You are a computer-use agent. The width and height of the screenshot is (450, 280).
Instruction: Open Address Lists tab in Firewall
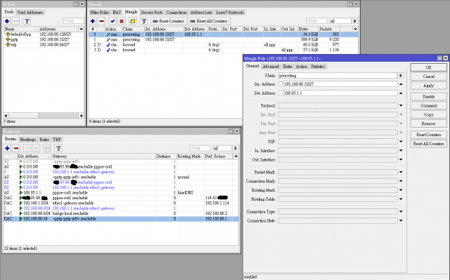(201, 13)
